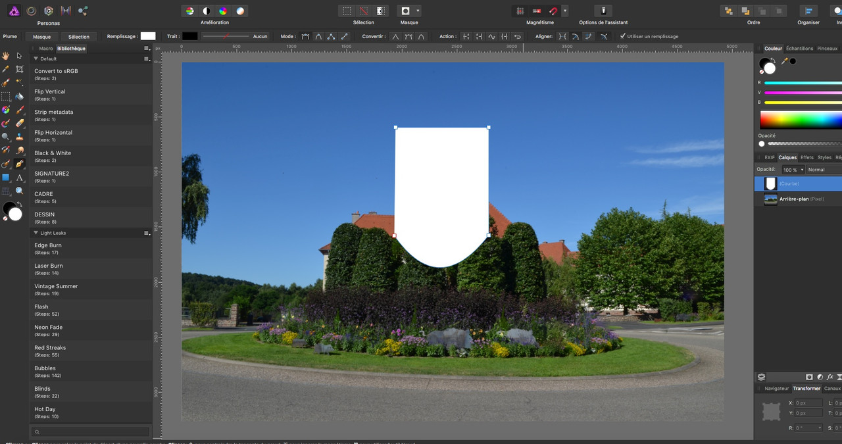
Task: Click the Organiser alignment icon
Action: point(808,11)
